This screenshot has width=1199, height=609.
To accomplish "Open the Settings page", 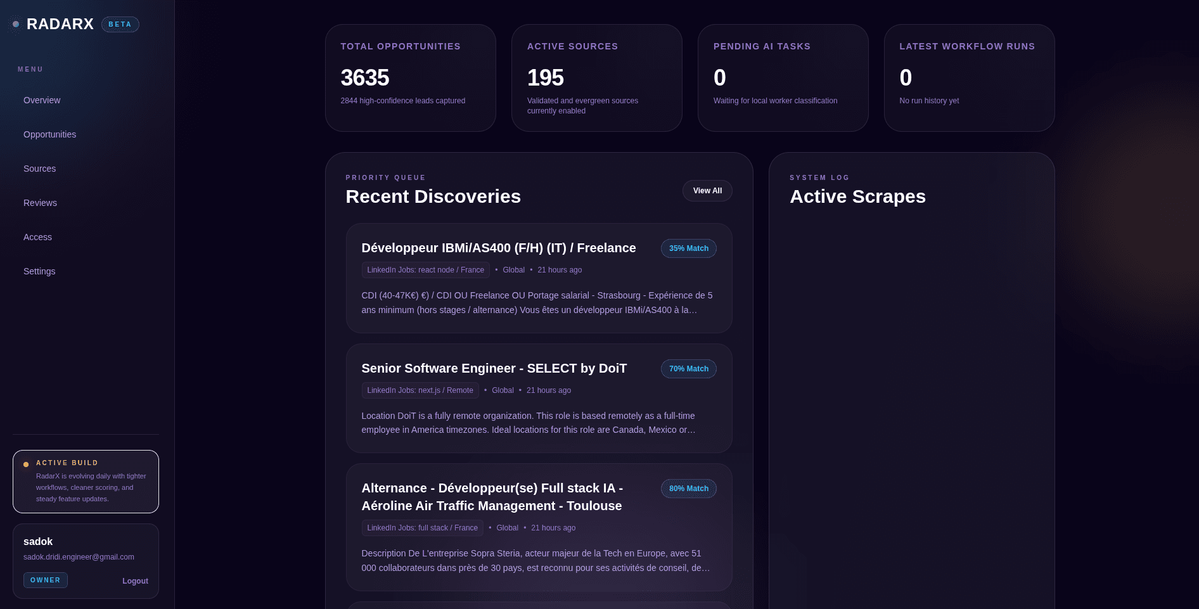I will [x=39, y=271].
